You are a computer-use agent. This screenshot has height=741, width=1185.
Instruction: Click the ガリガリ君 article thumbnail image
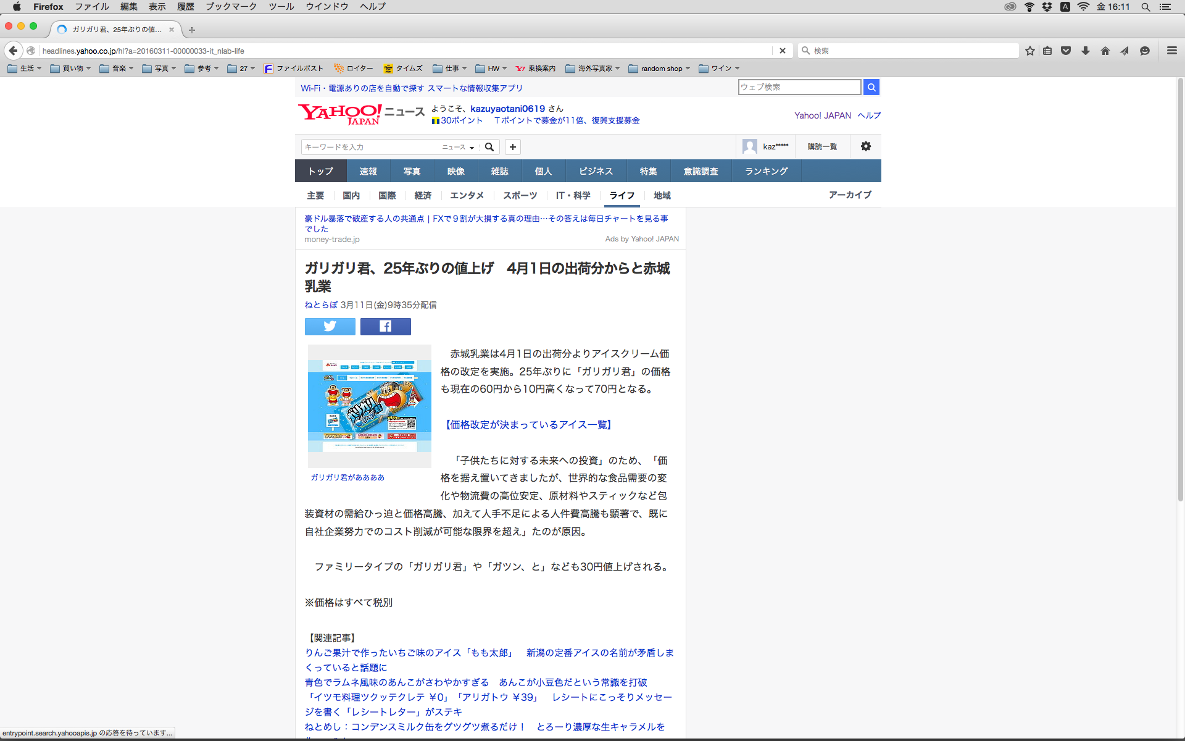pos(369,406)
